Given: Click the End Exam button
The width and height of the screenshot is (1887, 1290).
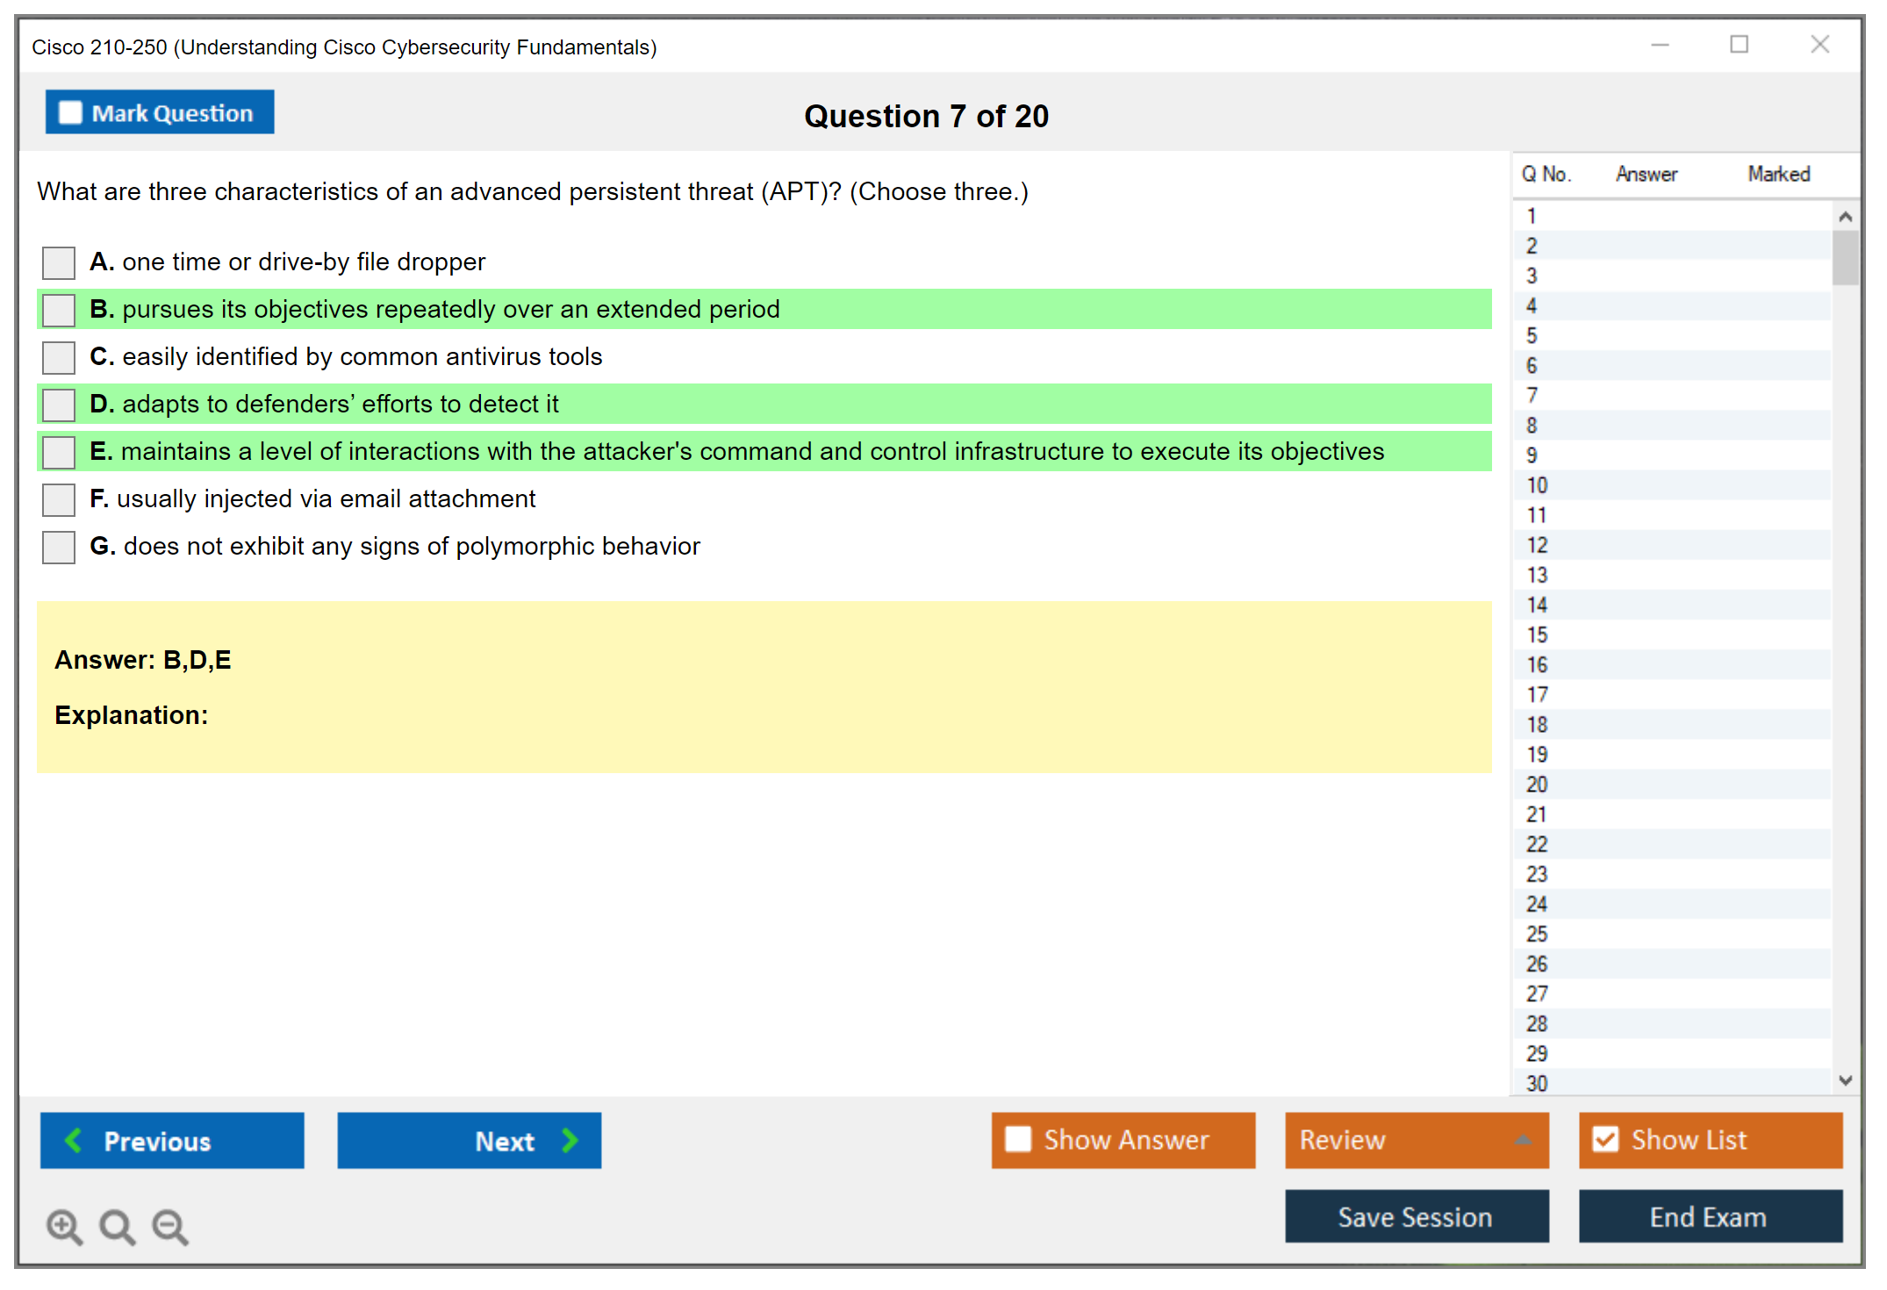Looking at the screenshot, I should (x=1709, y=1216).
